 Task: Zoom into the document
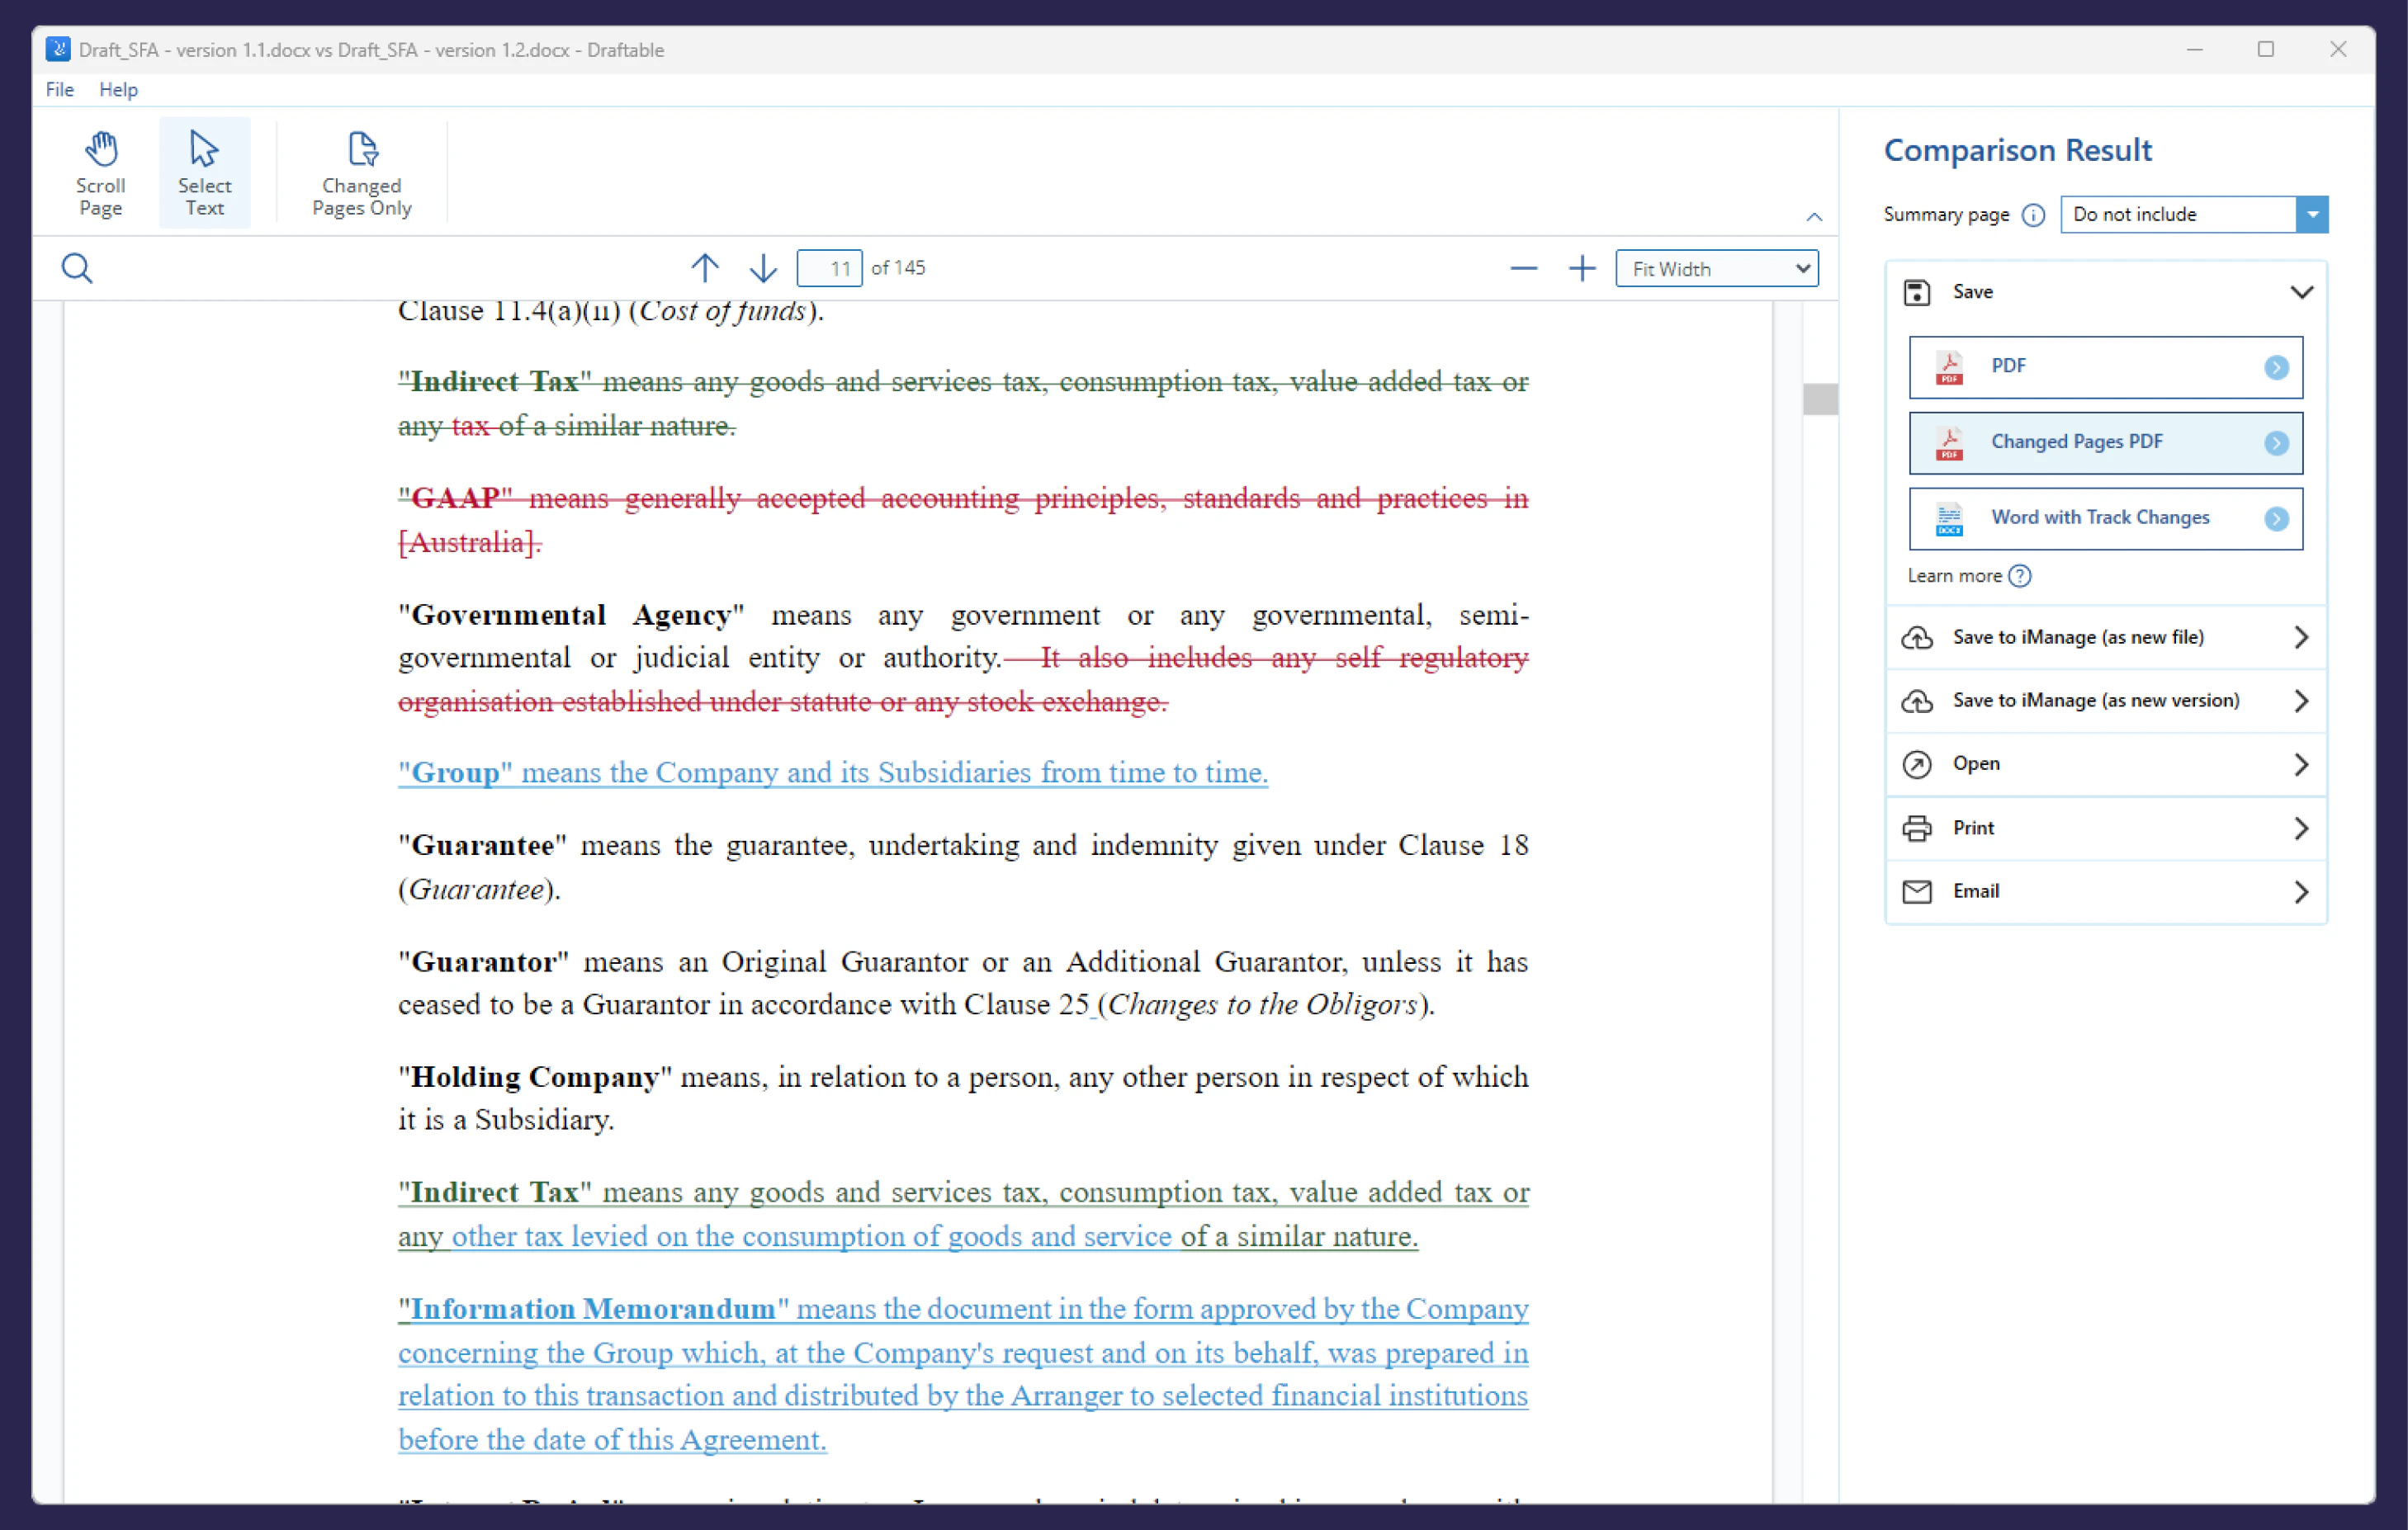(1582, 268)
